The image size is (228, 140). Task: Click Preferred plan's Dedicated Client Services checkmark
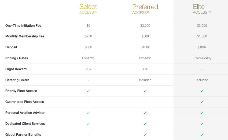(145, 124)
